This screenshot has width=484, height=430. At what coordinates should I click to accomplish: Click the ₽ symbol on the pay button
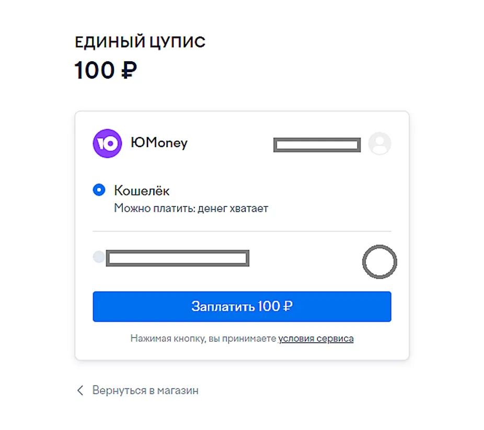pyautogui.click(x=287, y=307)
